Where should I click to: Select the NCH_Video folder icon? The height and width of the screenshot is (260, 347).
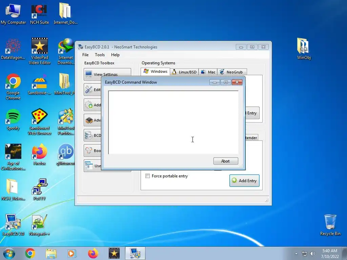click(13, 190)
